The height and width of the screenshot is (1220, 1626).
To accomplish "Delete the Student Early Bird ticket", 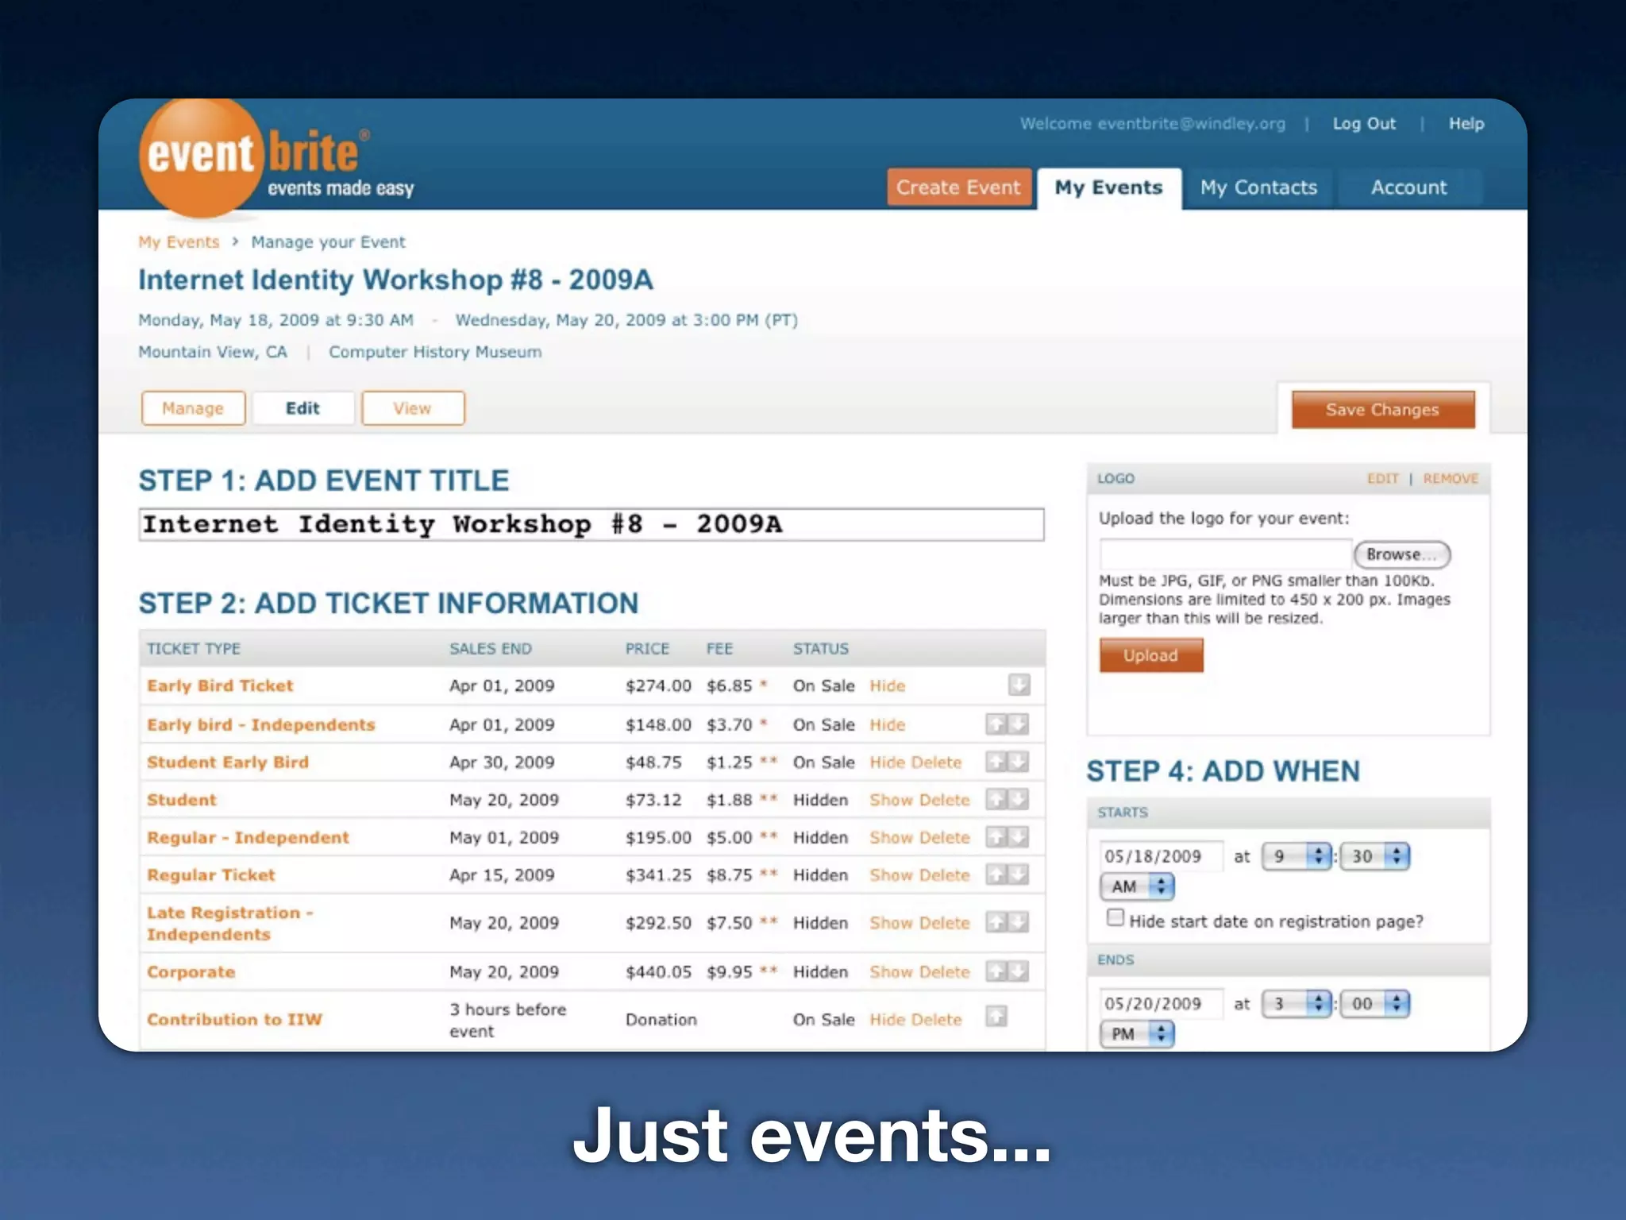I will pyautogui.click(x=937, y=762).
